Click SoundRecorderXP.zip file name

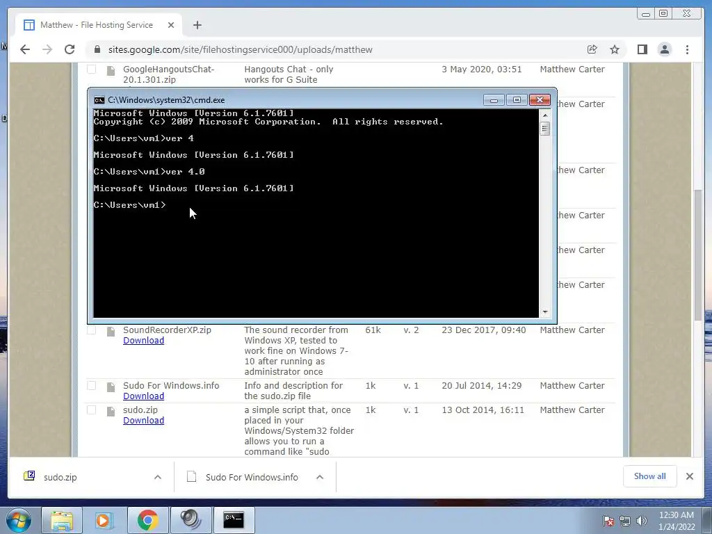[167, 330]
